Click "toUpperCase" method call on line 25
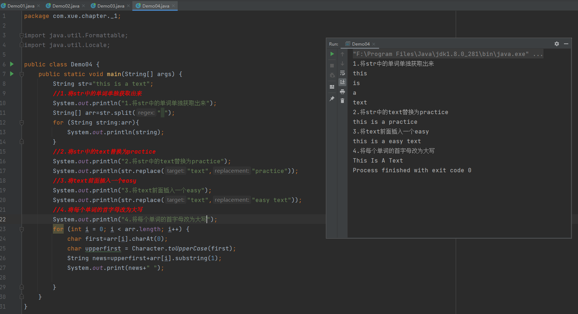Image resolution: width=578 pixels, height=314 pixels. [x=188, y=248]
